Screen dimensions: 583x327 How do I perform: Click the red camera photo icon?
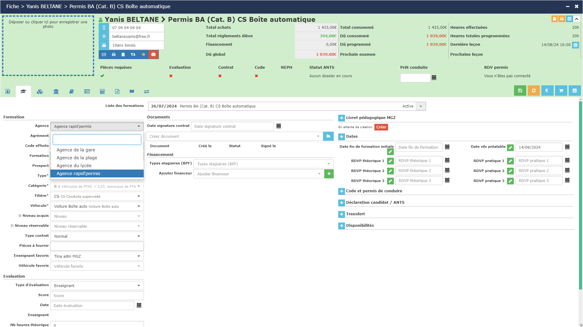[153, 54]
